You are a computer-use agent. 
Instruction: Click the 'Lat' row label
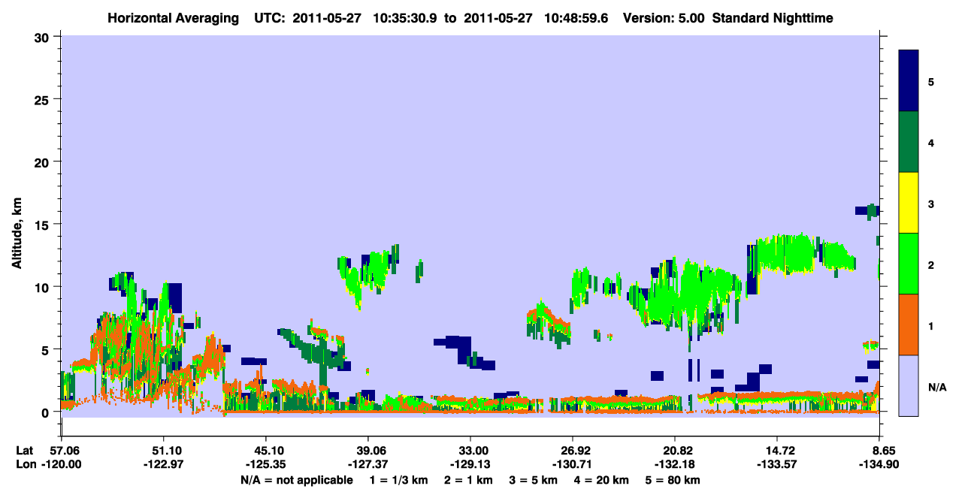25,451
